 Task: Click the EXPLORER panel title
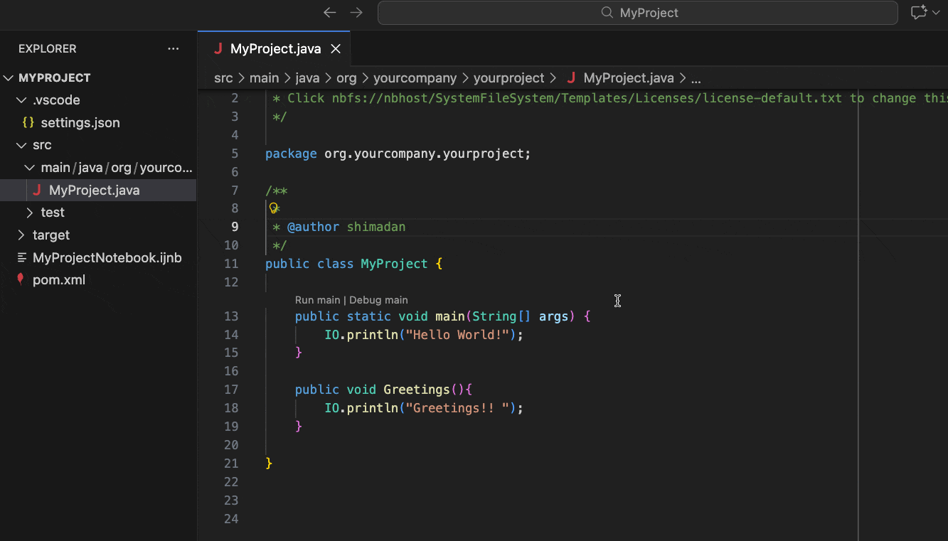coord(47,49)
